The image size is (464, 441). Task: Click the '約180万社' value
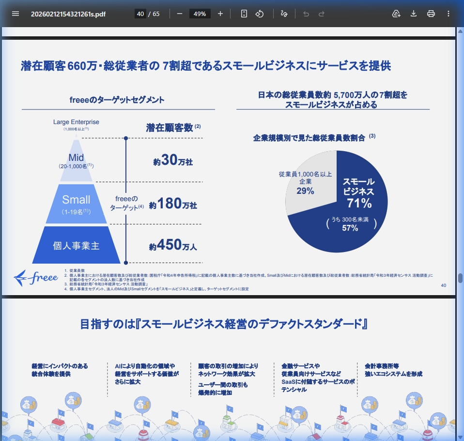coord(173,204)
